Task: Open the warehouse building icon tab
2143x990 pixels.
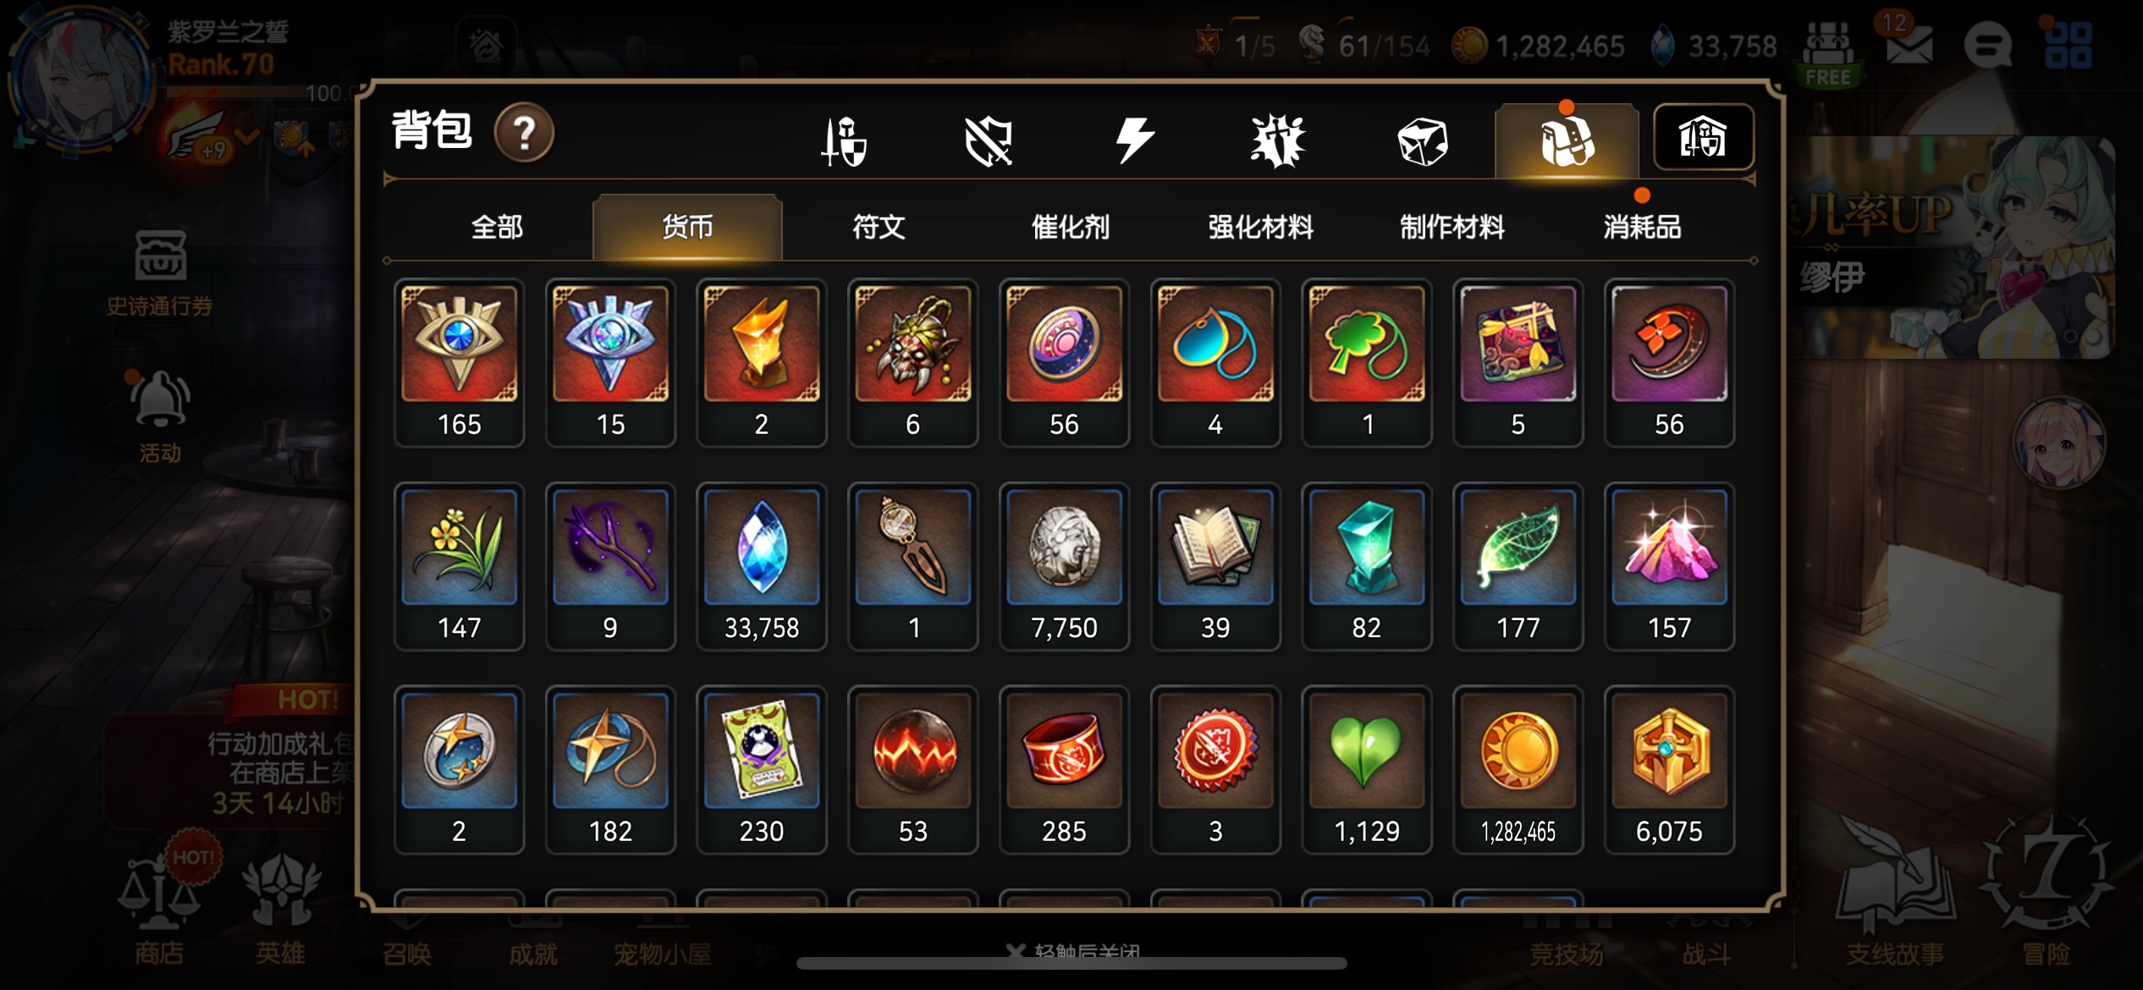Action: pyautogui.click(x=1703, y=137)
